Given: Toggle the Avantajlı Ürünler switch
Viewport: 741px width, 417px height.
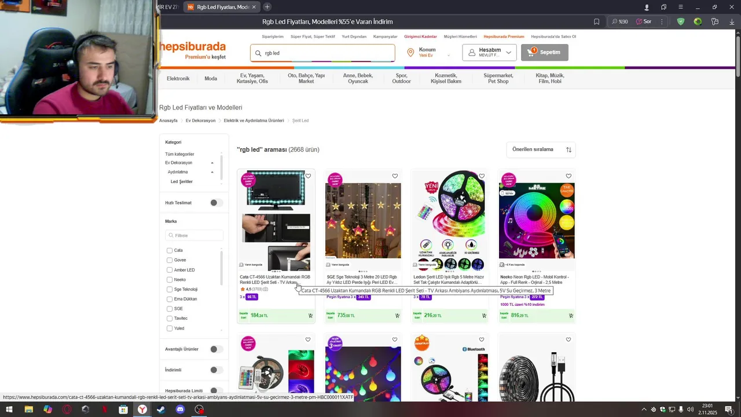Looking at the screenshot, I should coord(216,349).
